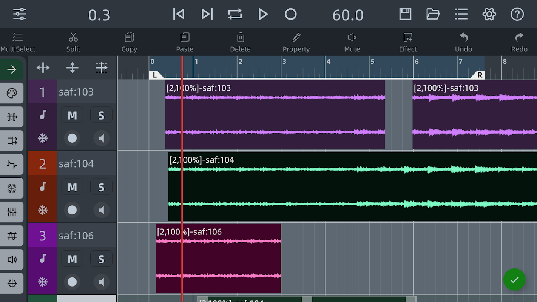Image resolution: width=537 pixels, height=302 pixels.
Task: Delete the selected clip with trash icon
Action: pos(241,42)
